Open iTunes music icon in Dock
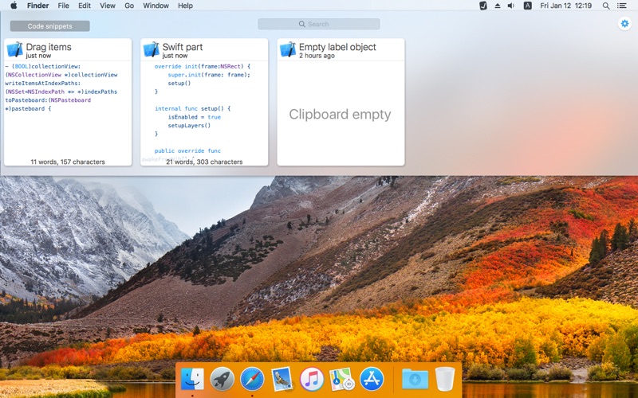Viewport: 638px width, 398px height. (312, 379)
